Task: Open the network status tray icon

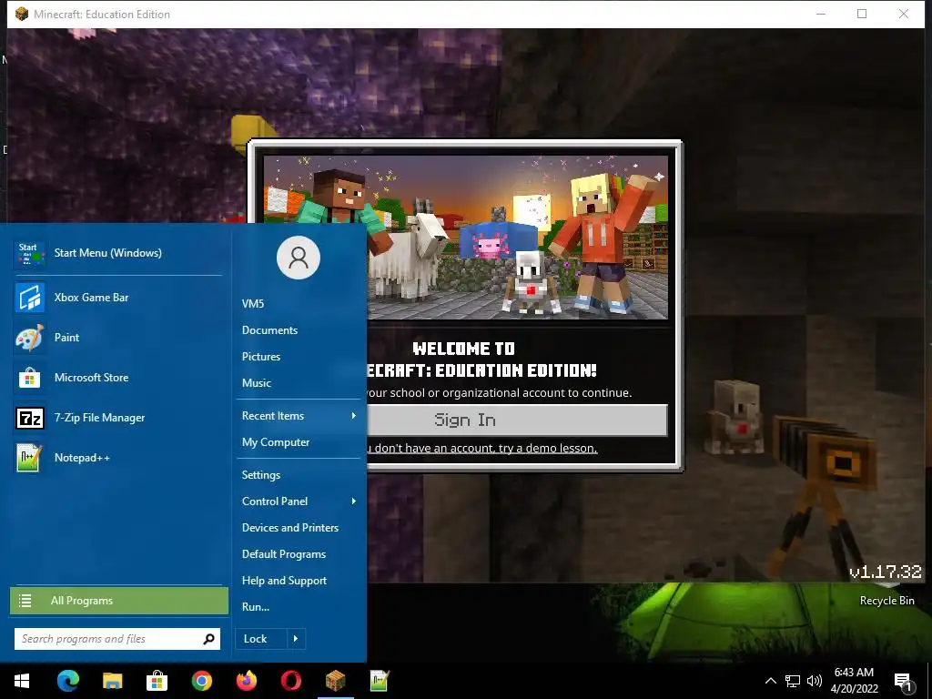Action: point(793,681)
